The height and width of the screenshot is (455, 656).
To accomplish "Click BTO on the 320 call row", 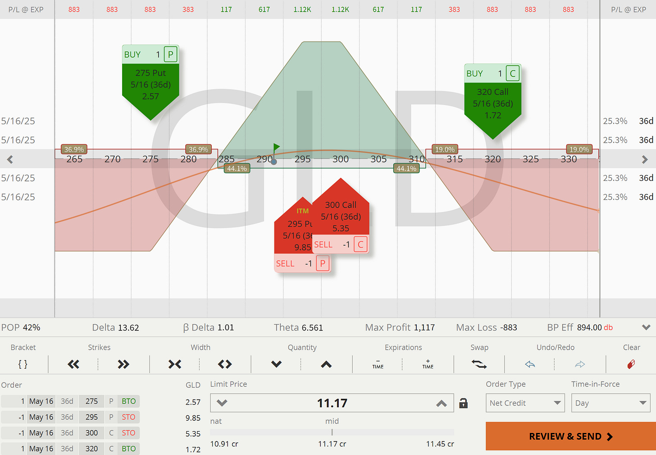I will (129, 448).
